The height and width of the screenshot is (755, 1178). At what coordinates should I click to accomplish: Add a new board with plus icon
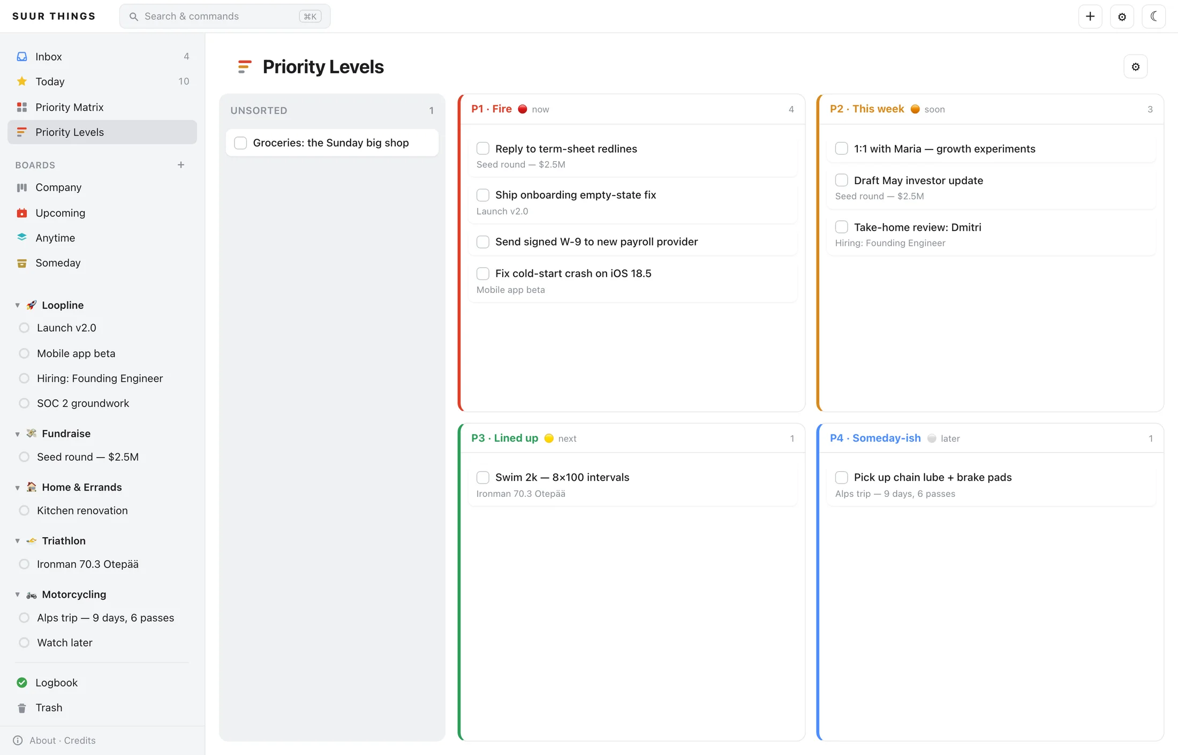pos(181,165)
